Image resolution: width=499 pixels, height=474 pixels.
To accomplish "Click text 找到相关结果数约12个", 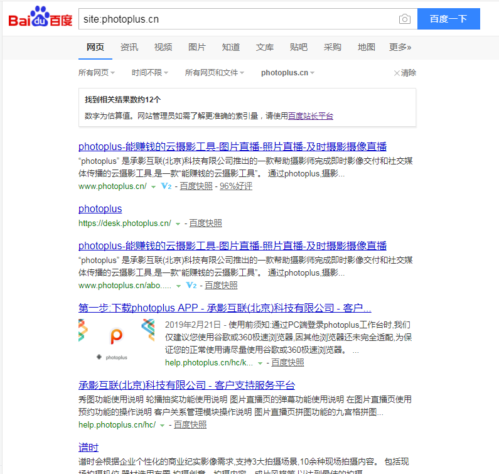I will click(123, 100).
